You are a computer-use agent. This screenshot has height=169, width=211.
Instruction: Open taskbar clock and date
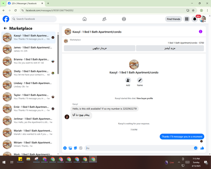[196, 162]
